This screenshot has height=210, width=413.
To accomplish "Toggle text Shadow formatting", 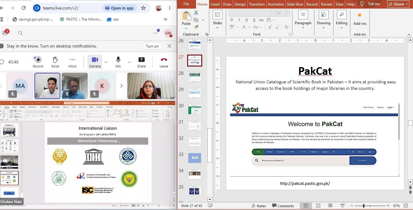I will tap(254, 20).
